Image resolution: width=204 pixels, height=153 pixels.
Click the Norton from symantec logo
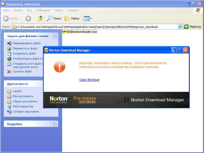pos(59,100)
